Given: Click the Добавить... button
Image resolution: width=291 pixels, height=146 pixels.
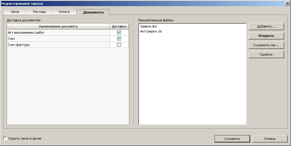Looking at the screenshot, I should (x=266, y=26).
